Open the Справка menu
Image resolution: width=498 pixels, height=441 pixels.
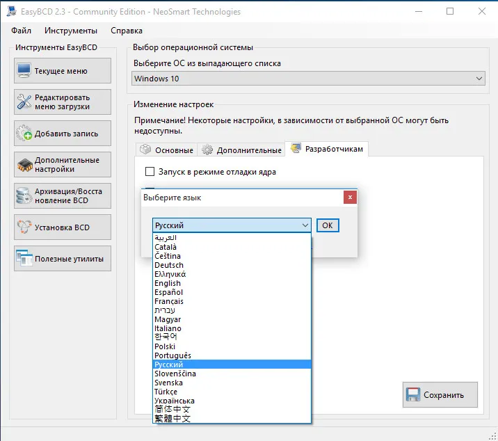click(127, 31)
